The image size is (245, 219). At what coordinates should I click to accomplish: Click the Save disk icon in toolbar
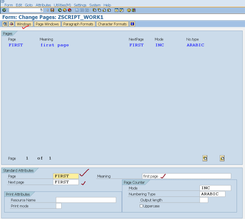tap(52, 10)
